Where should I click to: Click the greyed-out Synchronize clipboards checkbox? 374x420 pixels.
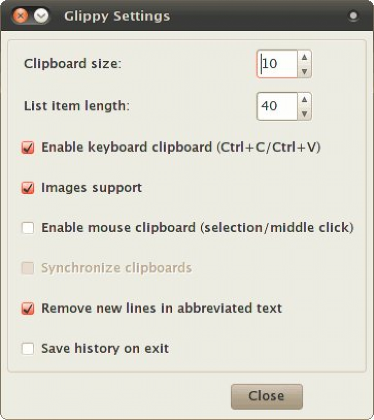tap(28, 268)
